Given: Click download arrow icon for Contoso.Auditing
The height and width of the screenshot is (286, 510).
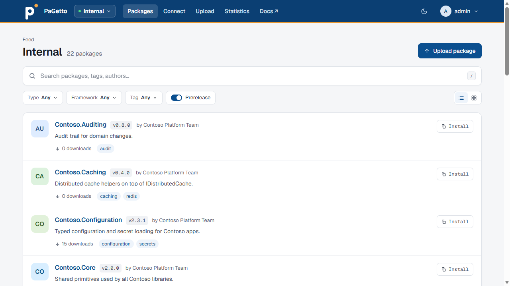Looking at the screenshot, I should point(57,149).
